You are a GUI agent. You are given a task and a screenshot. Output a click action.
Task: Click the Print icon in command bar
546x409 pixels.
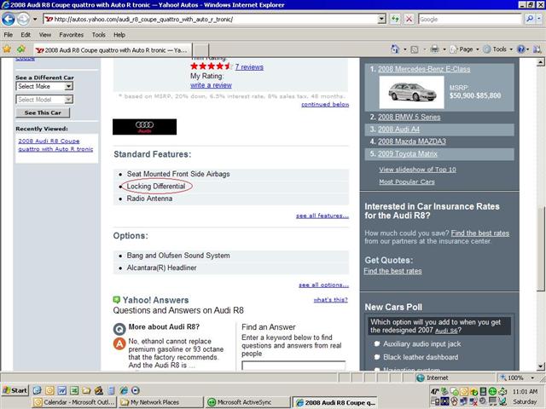(x=434, y=49)
